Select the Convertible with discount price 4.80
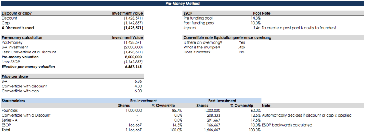The width and height of the screenshot is (365, 133). tap(138, 86)
